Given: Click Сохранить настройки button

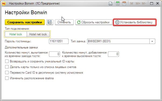Looking at the screenshot, I should tap(25, 22).
